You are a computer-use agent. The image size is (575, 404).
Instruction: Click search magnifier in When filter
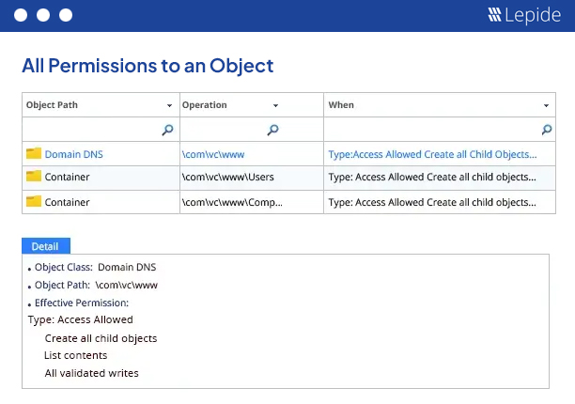coord(547,130)
